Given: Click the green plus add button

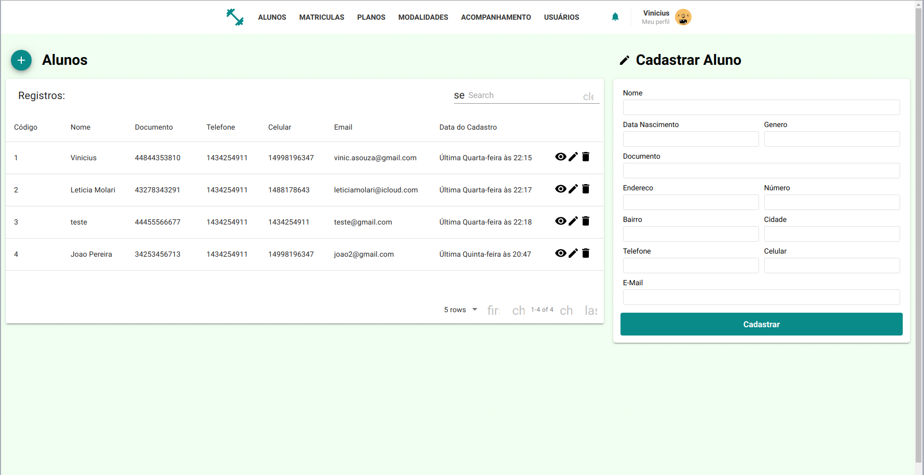Looking at the screenshot, I should point(21,60).
